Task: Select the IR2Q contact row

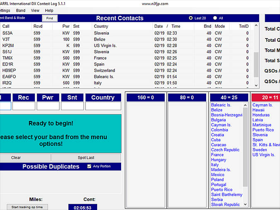Action: point(127,83)
